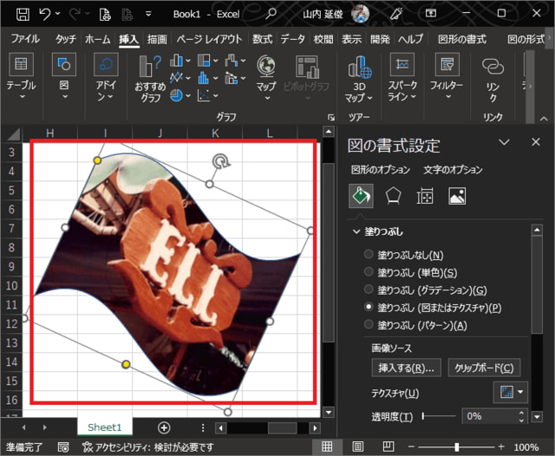This screenshot has height=456, width=555.
Task: Select the Fill & Line paint bucket icon
Action: coord(362,196)
